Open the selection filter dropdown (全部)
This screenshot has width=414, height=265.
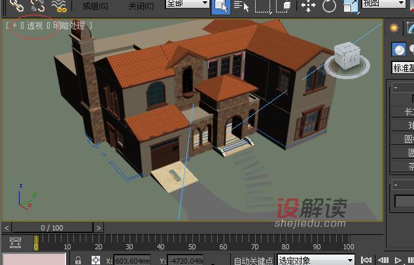pos(186,3)
